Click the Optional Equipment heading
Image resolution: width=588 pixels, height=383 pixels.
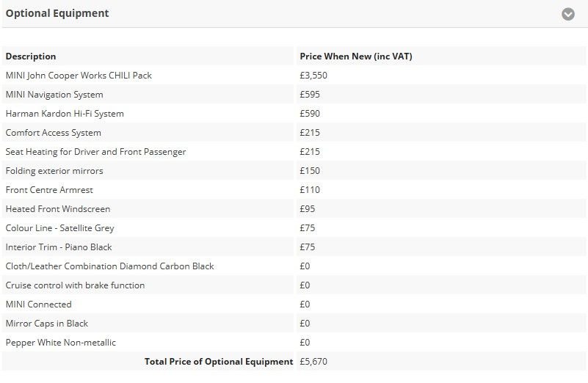point(57,13)
